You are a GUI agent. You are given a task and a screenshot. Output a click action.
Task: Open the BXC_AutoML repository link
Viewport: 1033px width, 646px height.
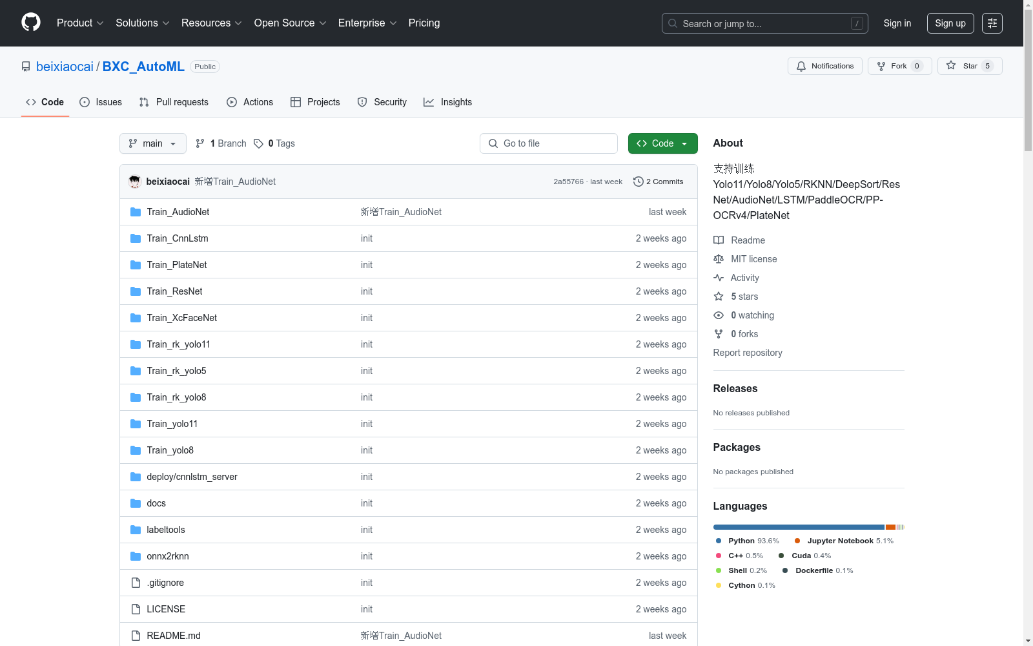click(143, 67)
